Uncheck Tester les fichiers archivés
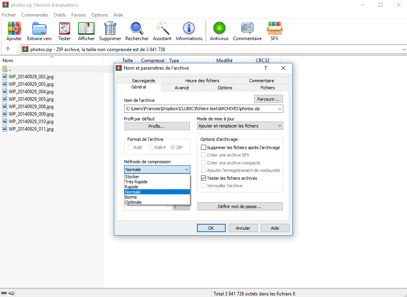Viewport: 407px width, 297px height. coord(204,178)
